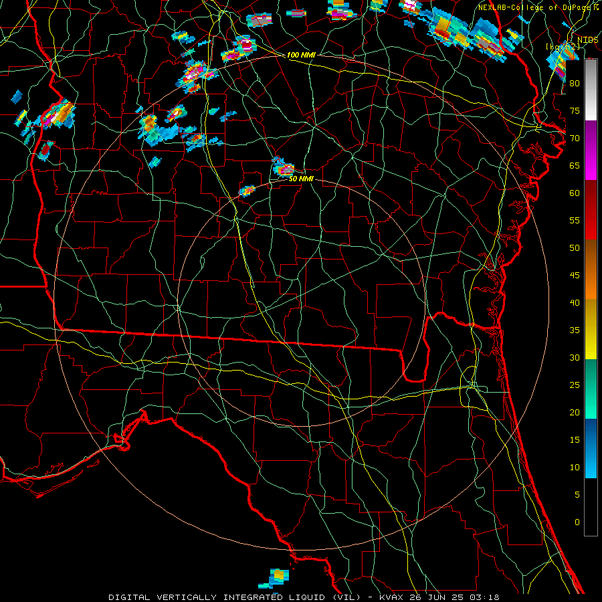
Task: Click the scale value 10
Action: 575,468
